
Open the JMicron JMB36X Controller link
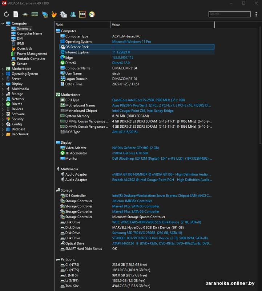tap(132, 201)
